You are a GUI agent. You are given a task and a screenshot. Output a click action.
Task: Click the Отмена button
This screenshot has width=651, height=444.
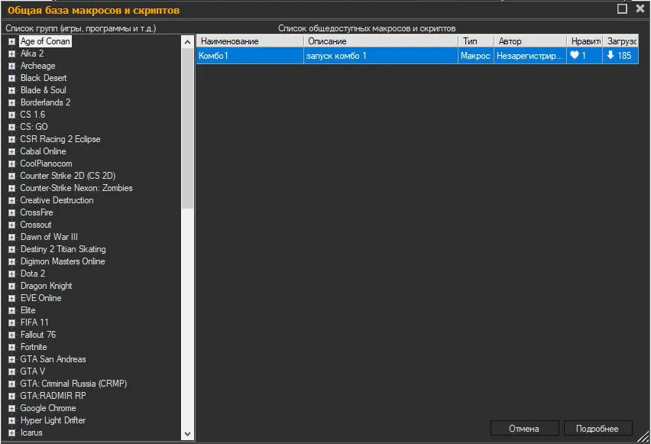coord(524,428)
